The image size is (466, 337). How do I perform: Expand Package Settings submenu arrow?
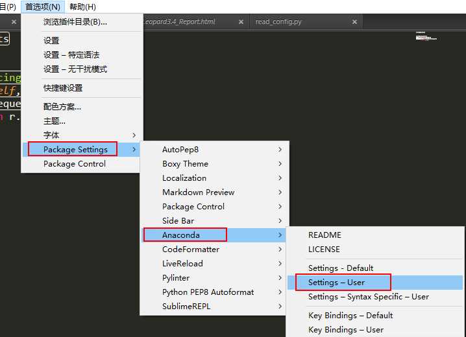134,150
